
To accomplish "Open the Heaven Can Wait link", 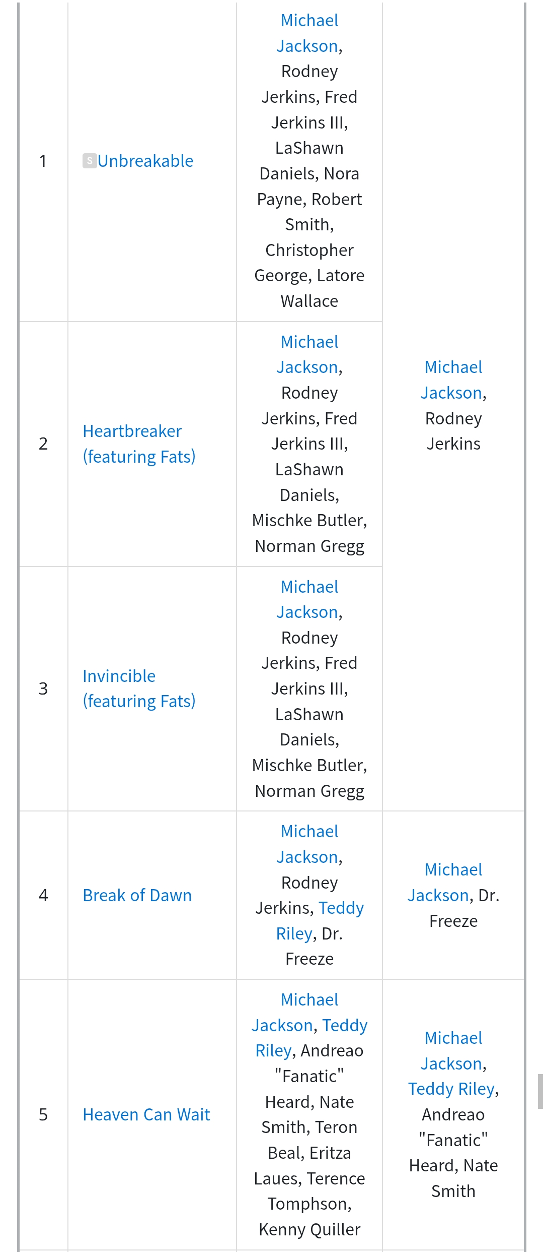I will point(146,1114).
